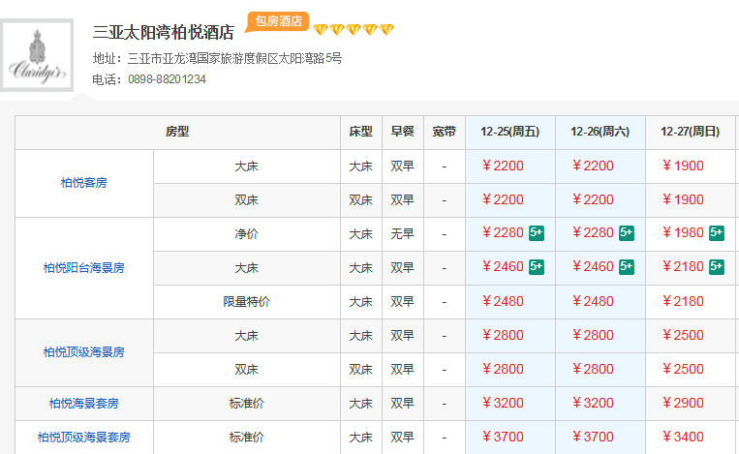Select the 12-26(周六) date column header
This screenshot has width=739, height=454.
(600, 132)
